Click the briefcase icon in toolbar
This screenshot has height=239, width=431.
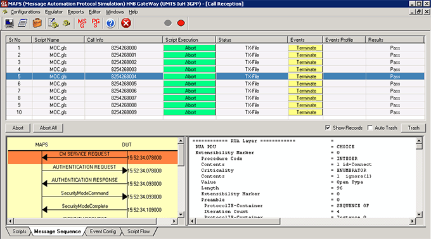37,23
